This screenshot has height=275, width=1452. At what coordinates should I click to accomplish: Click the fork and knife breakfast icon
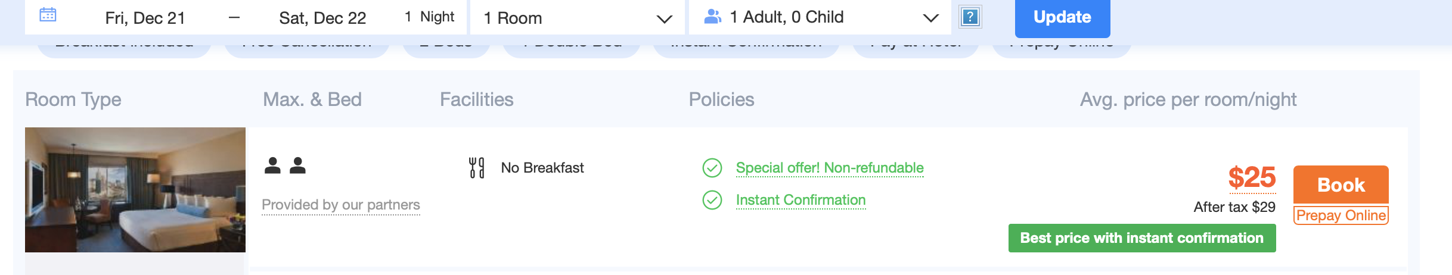(x=476, y=168)
